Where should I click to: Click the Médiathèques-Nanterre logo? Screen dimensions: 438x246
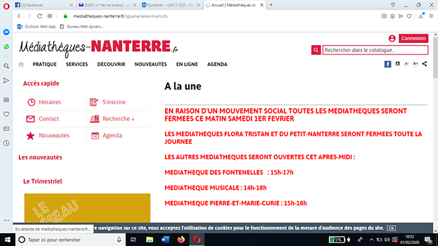click(98, 48)
